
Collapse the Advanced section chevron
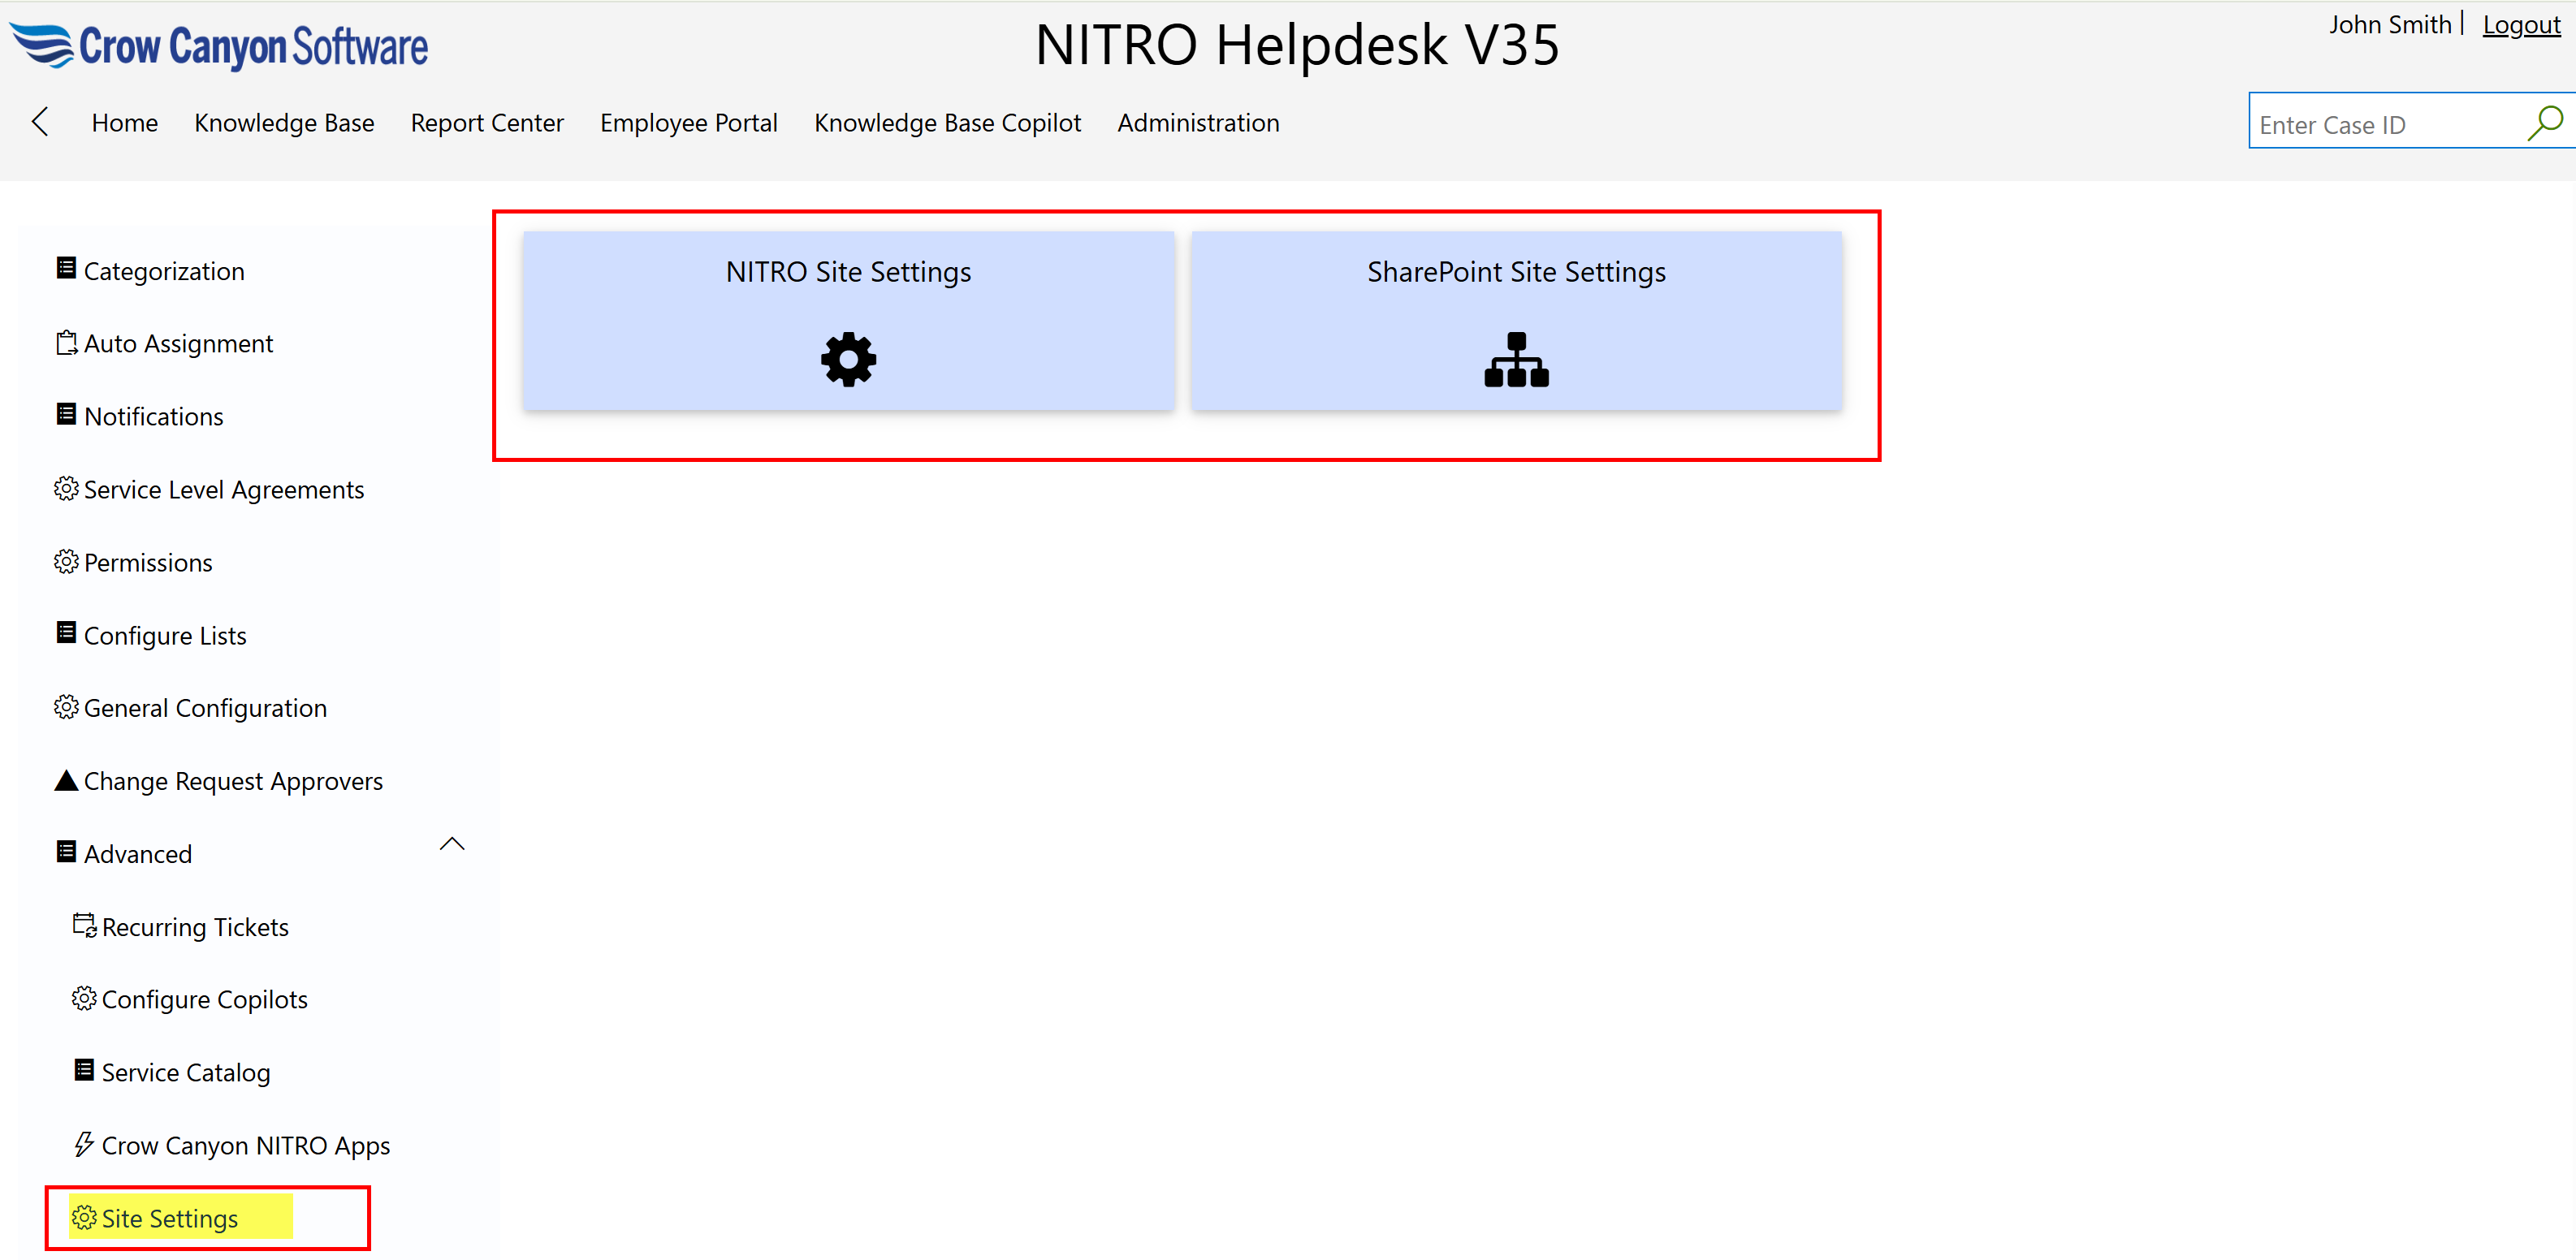pyautogui.click(x=452, y=844)
